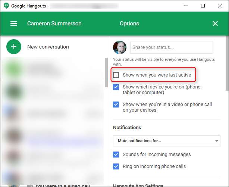Click the profile avatar photo in Options

[x=120, y=47]
